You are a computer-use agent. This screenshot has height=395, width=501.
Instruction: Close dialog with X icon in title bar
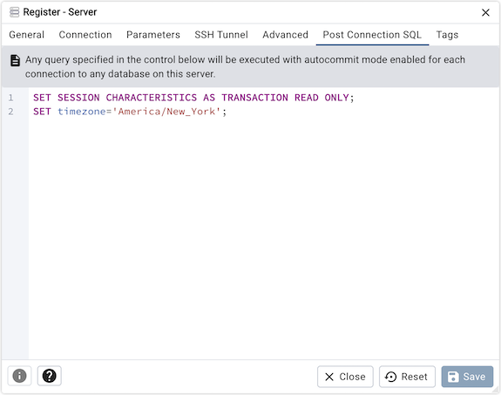pyautogui.click(x=485, y=12)
